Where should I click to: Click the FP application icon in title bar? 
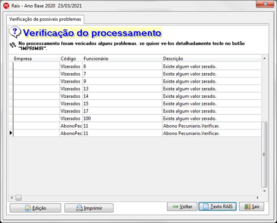(x=6, y=6)
